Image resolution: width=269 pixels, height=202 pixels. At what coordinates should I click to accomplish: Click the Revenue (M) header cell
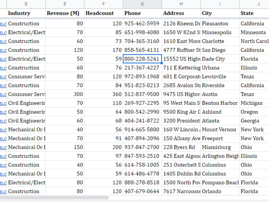coord(65,13)
